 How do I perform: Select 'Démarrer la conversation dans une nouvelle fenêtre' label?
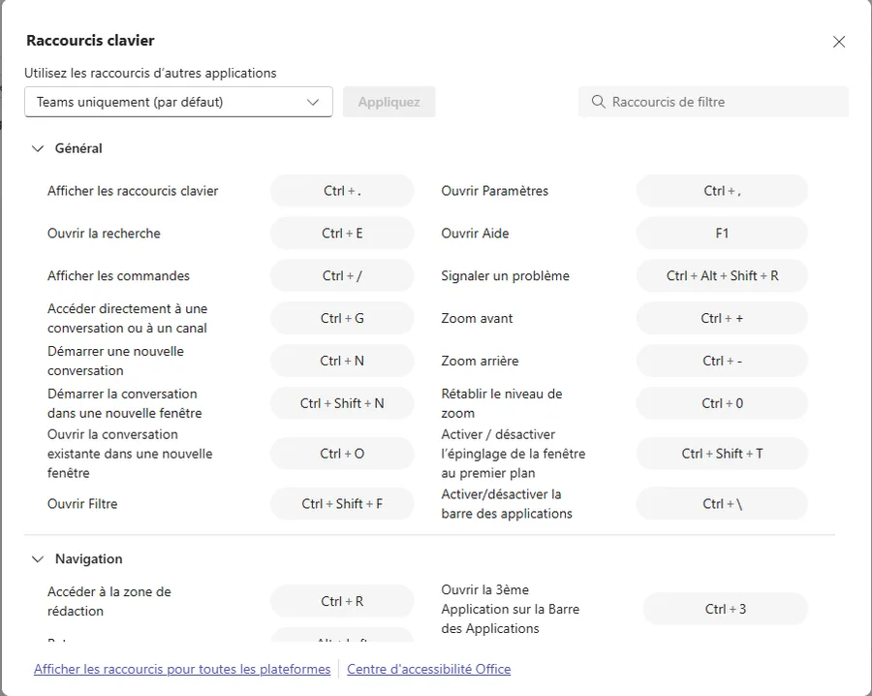point(125,403)
